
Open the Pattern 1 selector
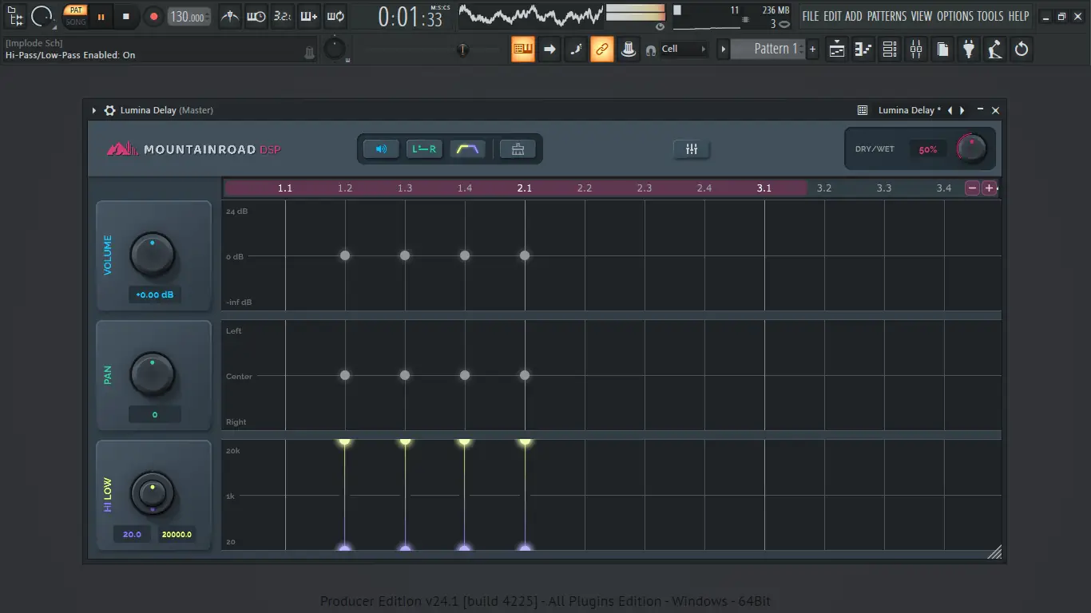(x=769, y=49)
